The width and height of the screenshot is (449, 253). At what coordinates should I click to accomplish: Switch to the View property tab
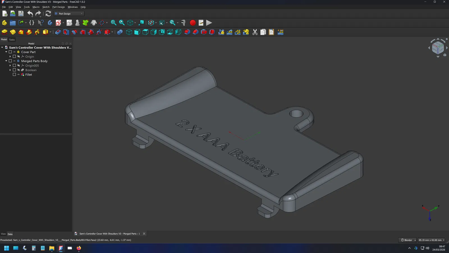[3, 234]
